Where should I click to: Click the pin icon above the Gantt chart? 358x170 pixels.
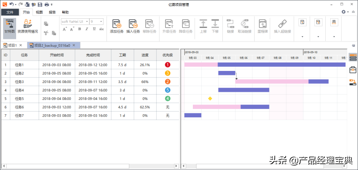coord(354,45)
